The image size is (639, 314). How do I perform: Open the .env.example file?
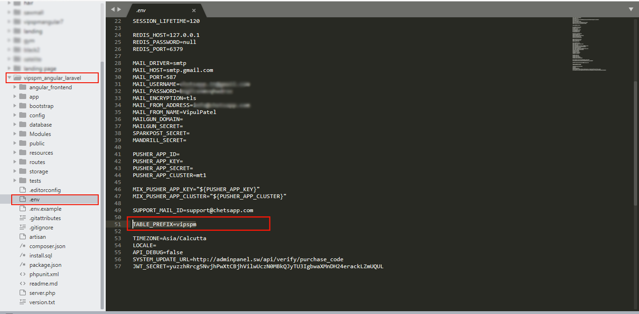45,209
